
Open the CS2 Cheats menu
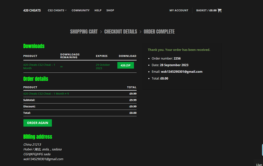(x=56, y=10)
